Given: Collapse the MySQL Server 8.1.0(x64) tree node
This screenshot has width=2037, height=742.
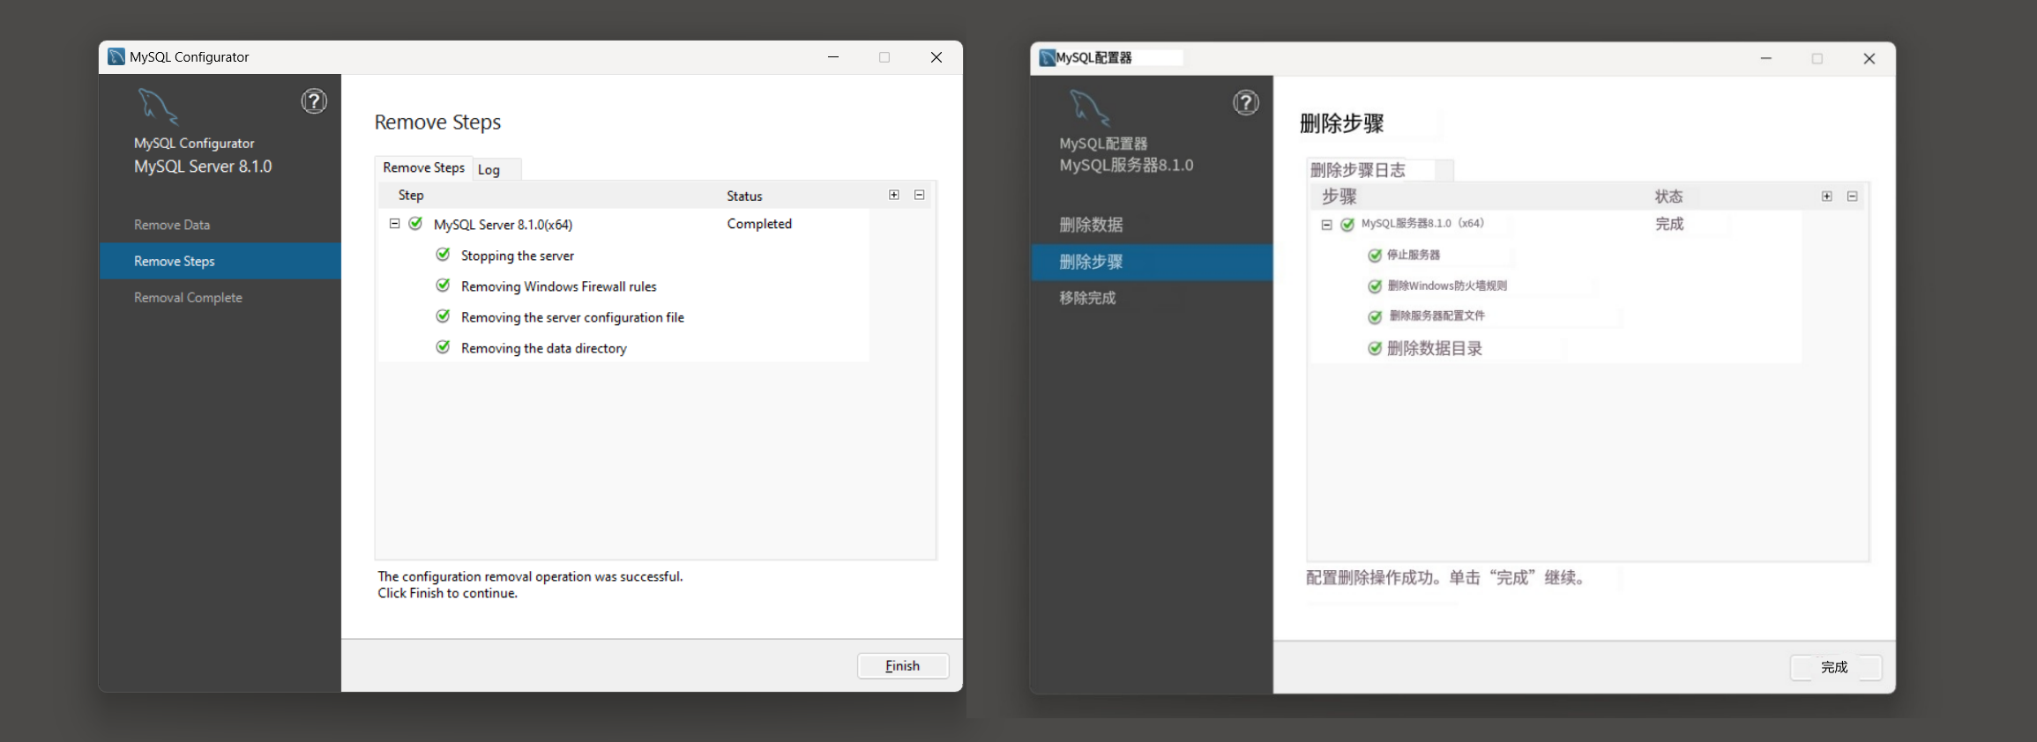Looking at the screenshot, I should point(395,224).
